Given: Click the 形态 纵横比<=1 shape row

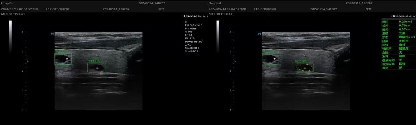Looking at the screenshot, I should point(398,37).
